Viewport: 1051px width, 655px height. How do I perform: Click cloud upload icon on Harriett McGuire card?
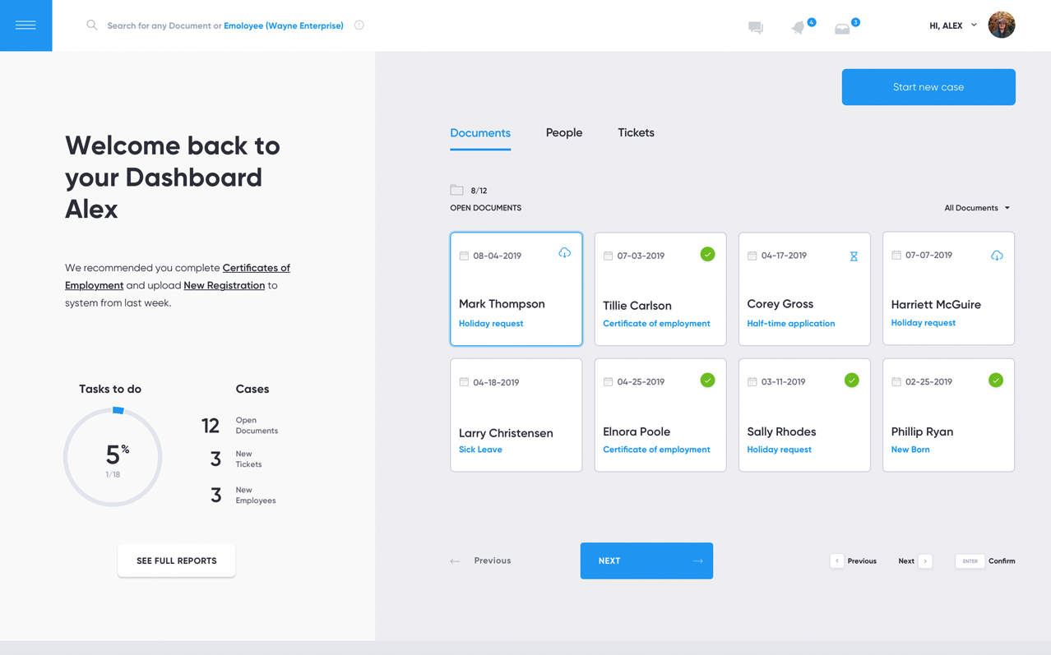click(997, 256)
